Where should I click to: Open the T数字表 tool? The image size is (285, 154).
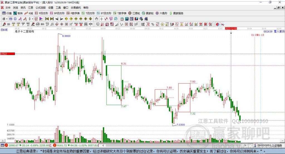120,13
